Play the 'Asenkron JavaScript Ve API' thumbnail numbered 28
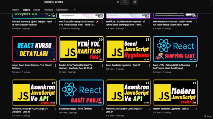The width and height of the screenshot is (213, 119). point(34,93)
